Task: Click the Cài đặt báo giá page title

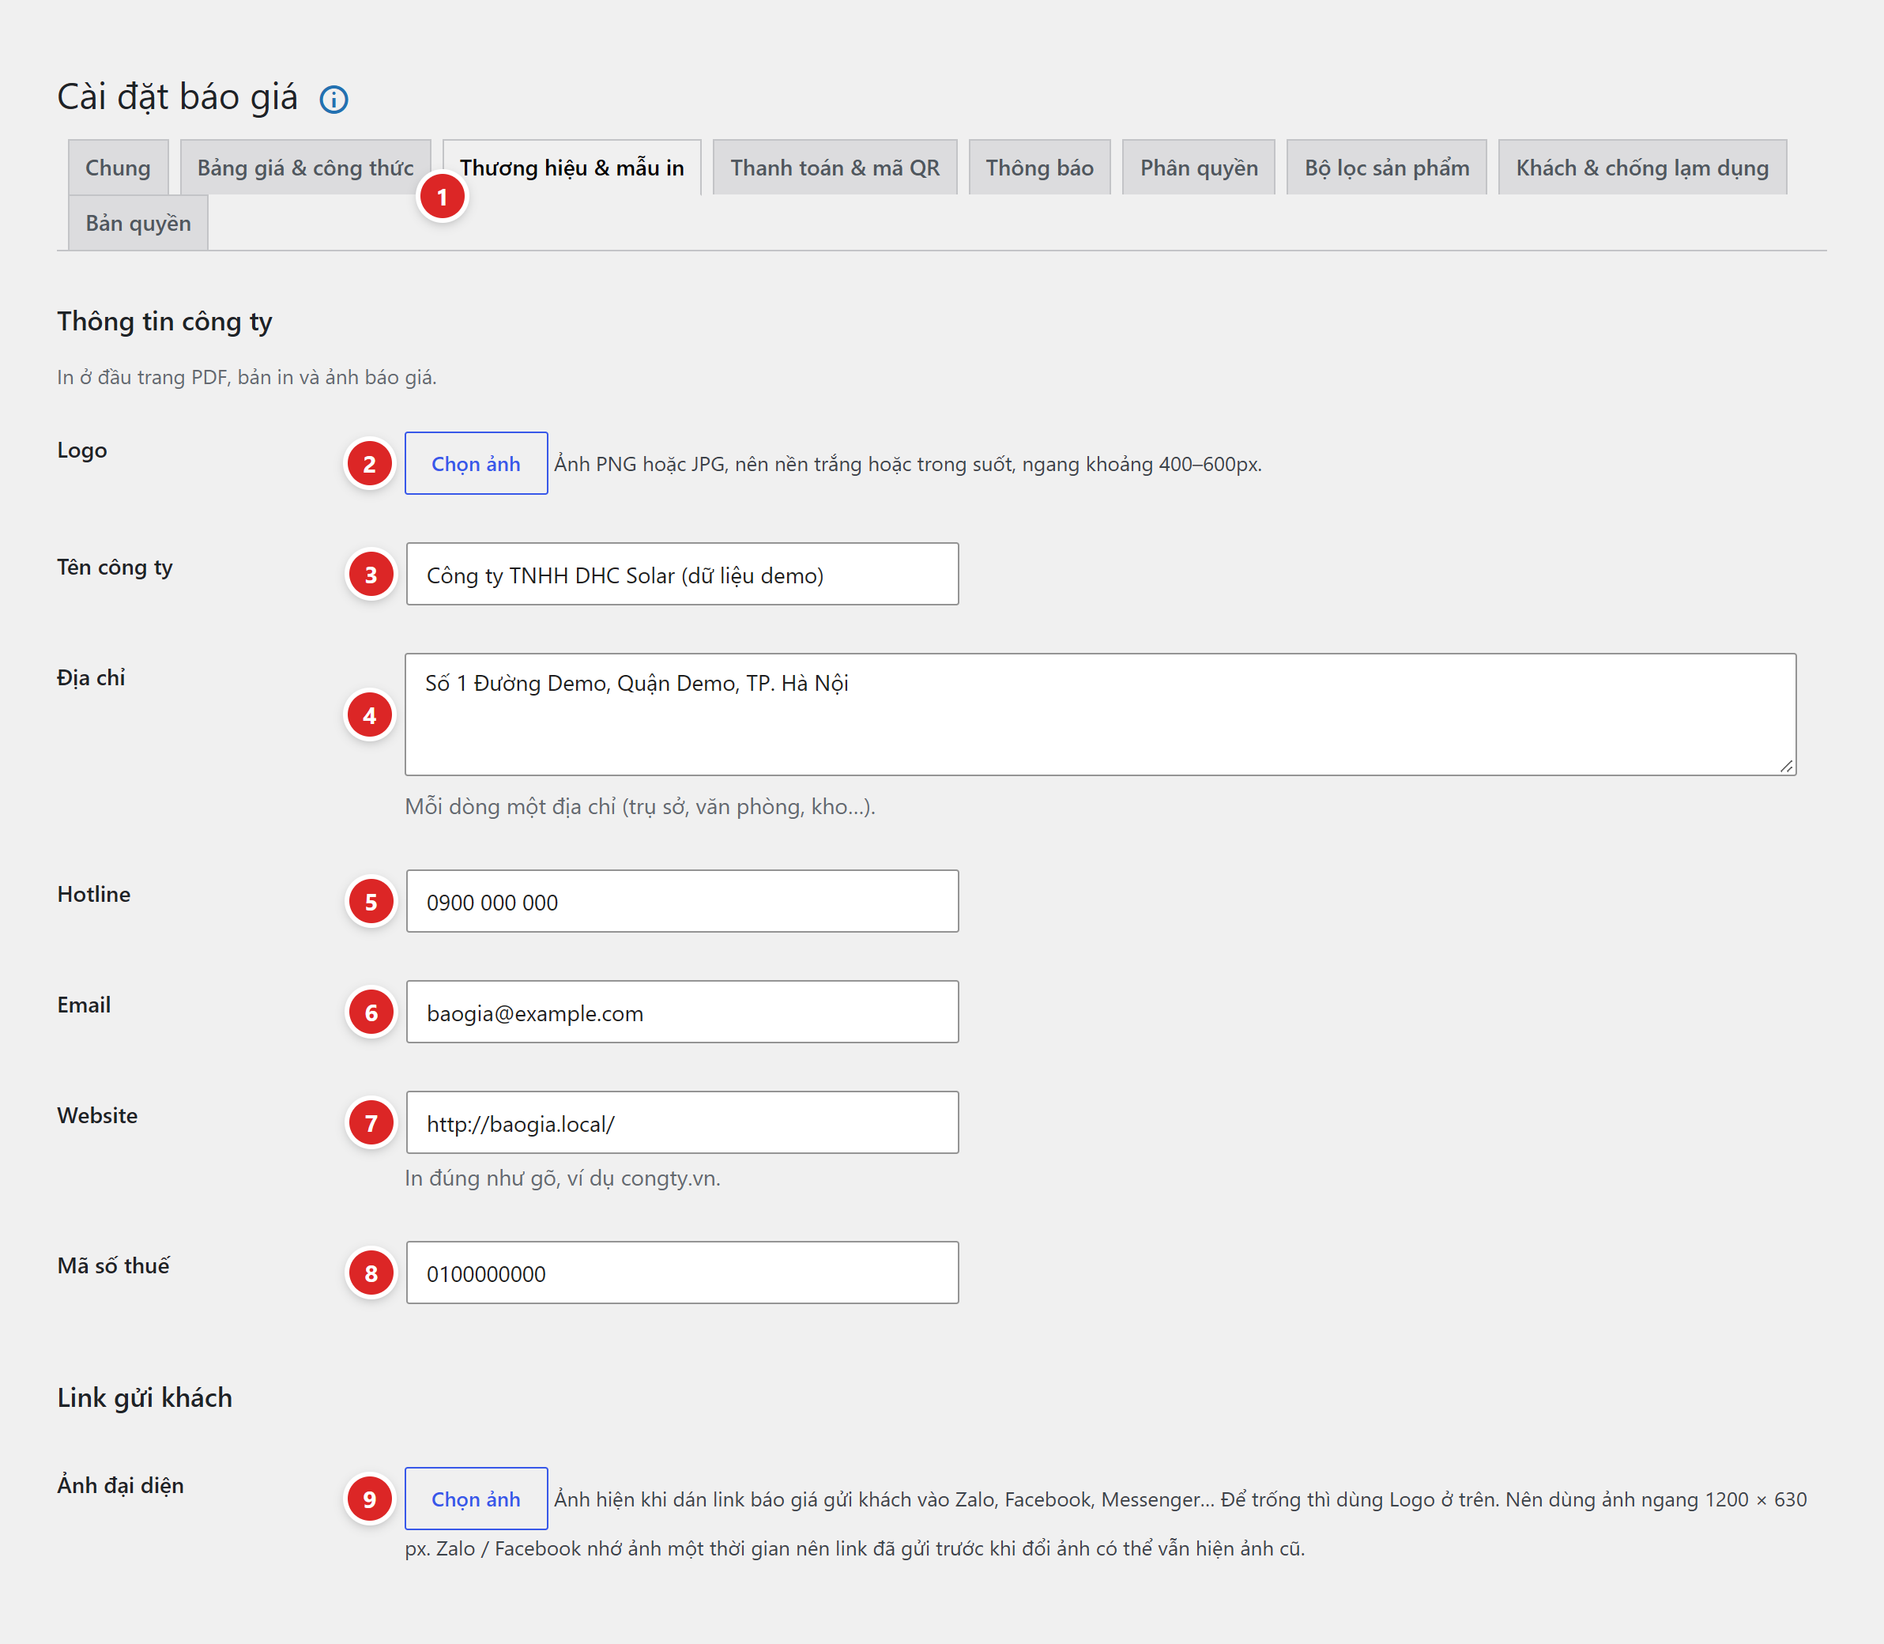Action: coord(178,97)
